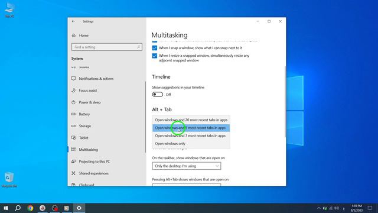Choose 'Open windows and 5 most recent tabs'
This screenshot has width=378, height=213.
(191, 128)
